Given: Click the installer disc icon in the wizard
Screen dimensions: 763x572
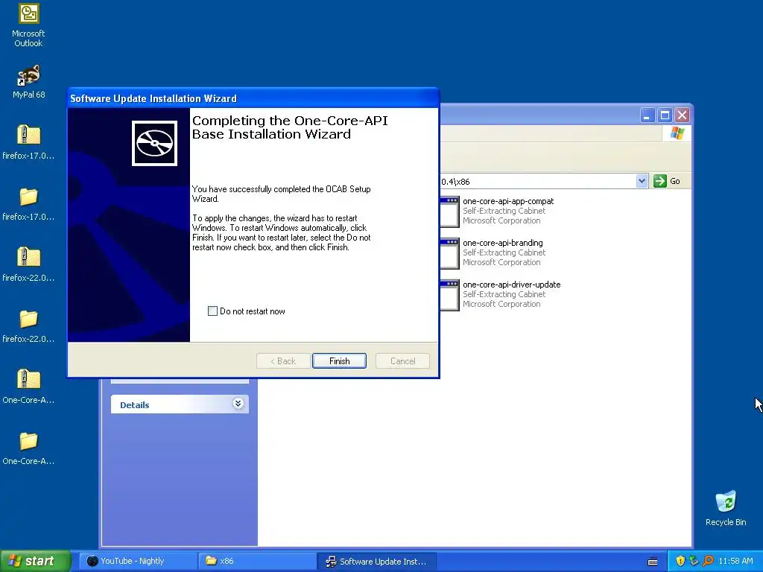Looking at the screenshot, I should point(154,143).
